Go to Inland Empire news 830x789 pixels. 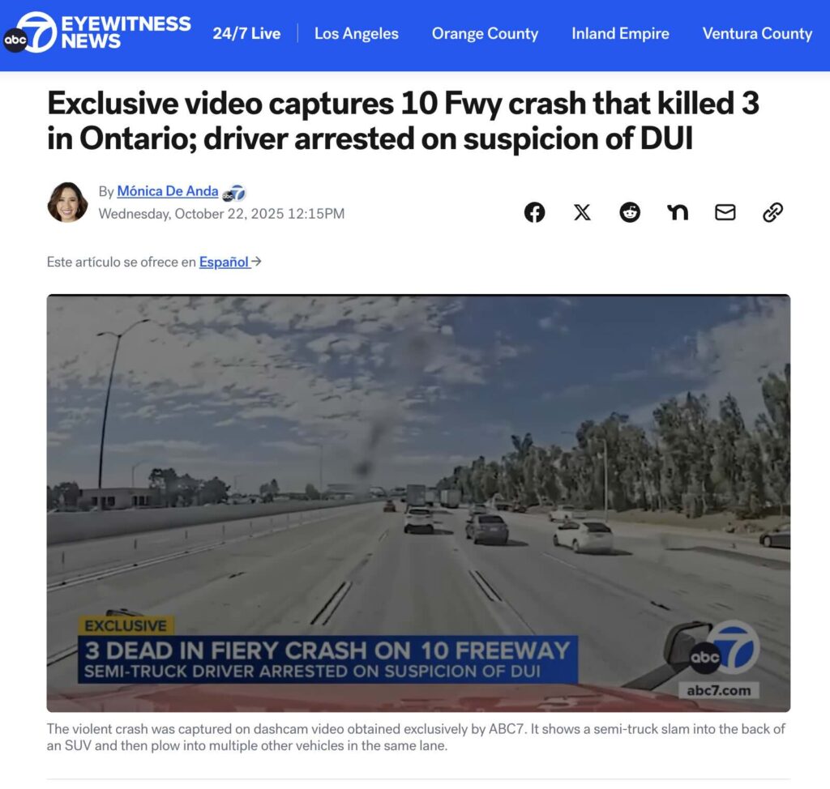click(x=620, y=33)
